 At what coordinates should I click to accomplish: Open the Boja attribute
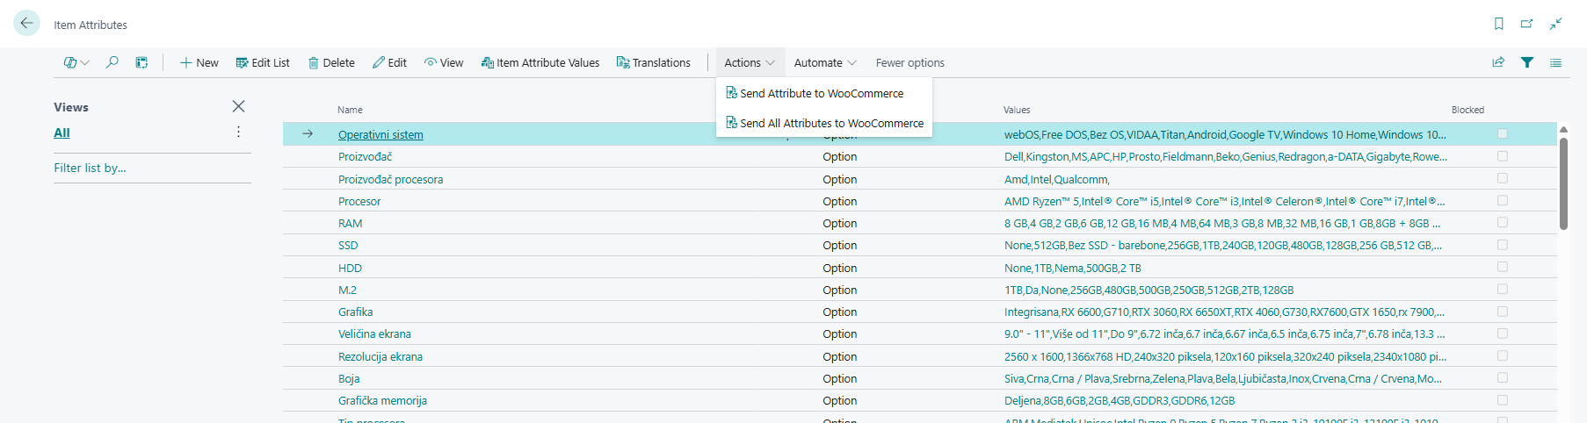point(349,378)
